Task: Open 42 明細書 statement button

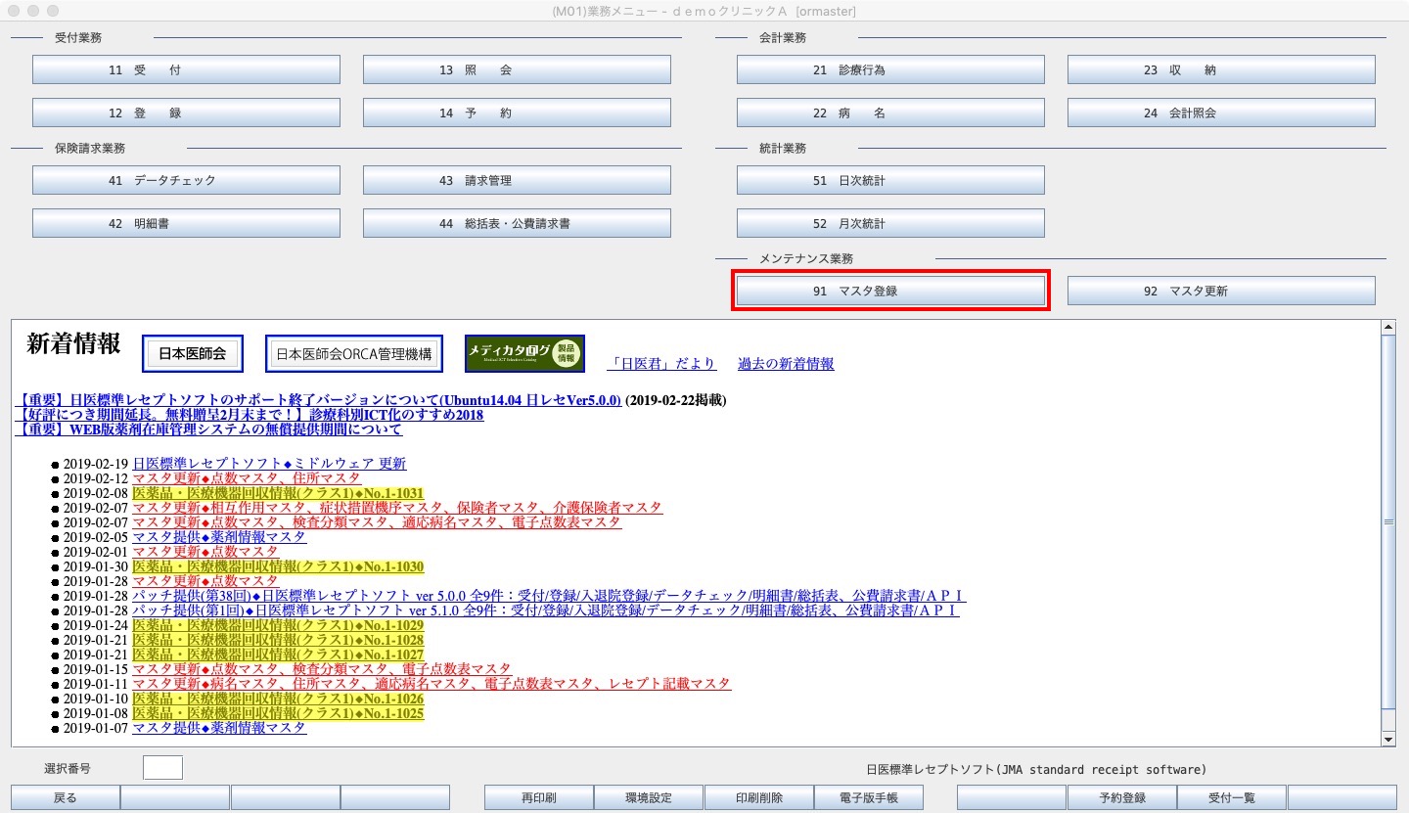Action: (x=186, y=223)
